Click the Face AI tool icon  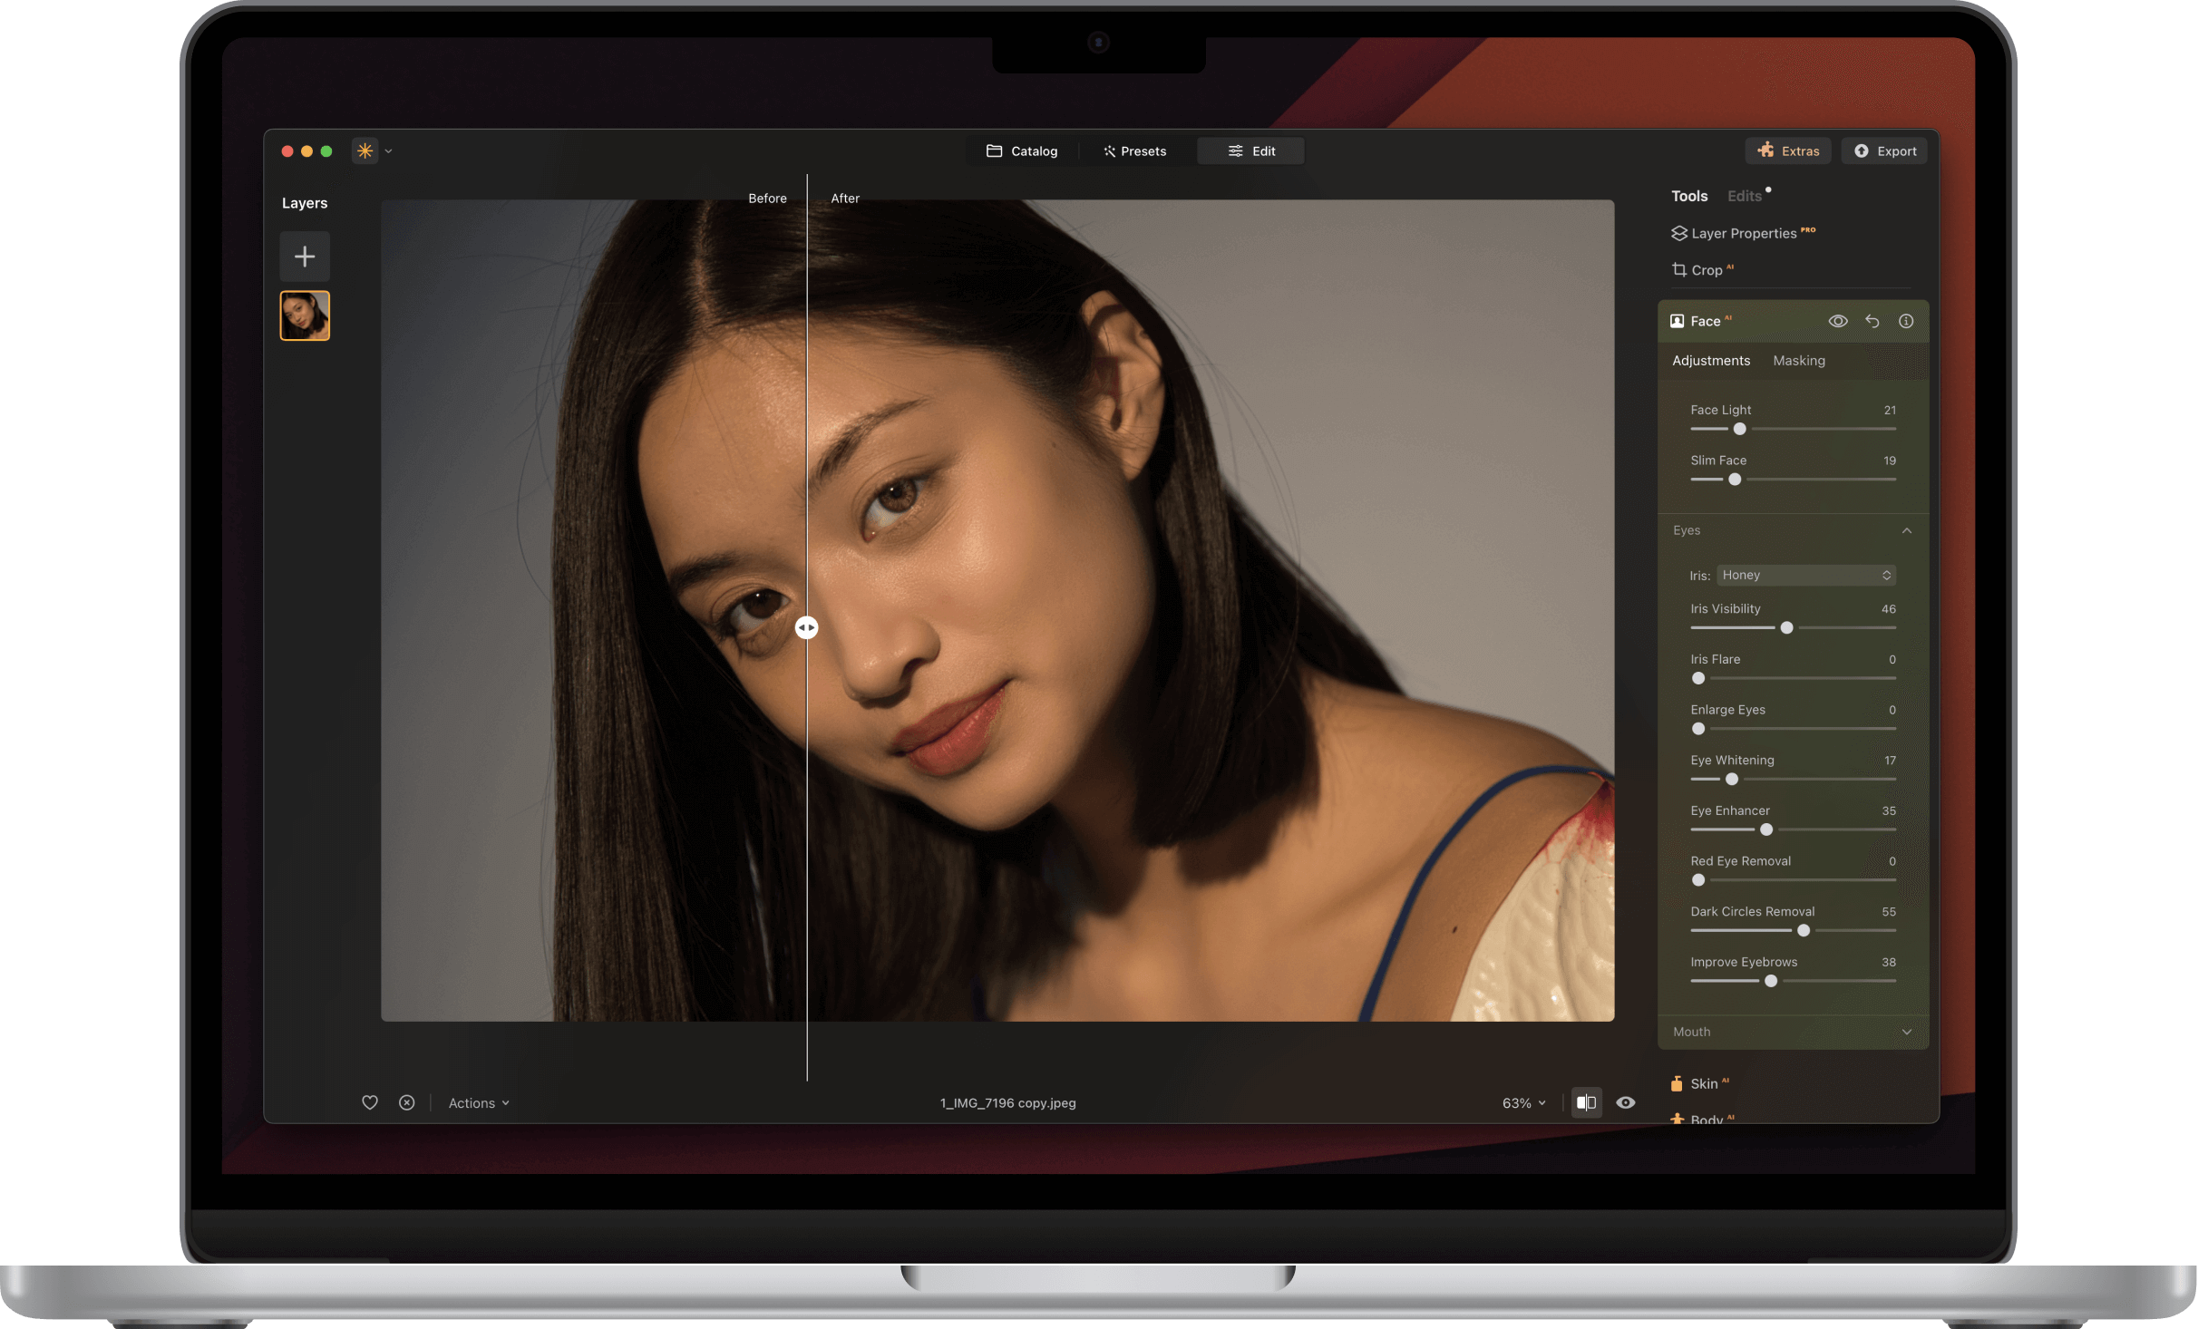pos(1678,320)
